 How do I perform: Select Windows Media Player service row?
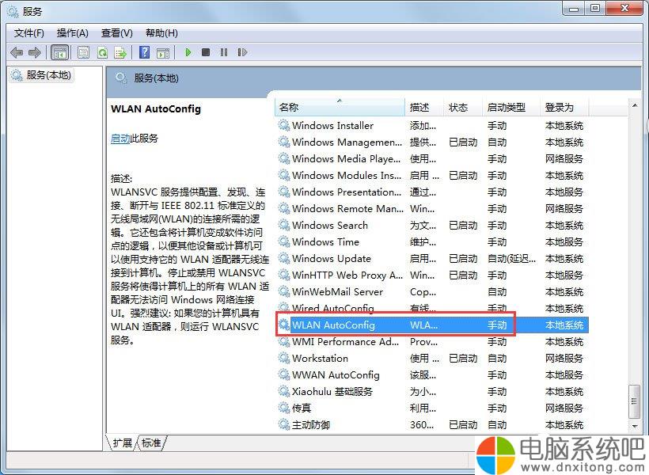431,158
